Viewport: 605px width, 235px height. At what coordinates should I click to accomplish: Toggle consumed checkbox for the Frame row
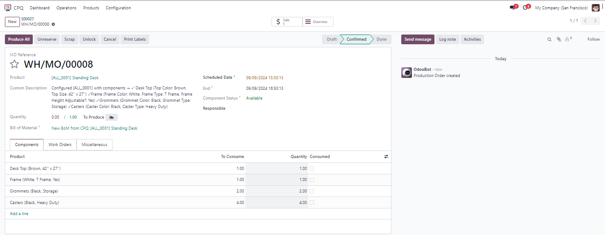pos(312,180)
